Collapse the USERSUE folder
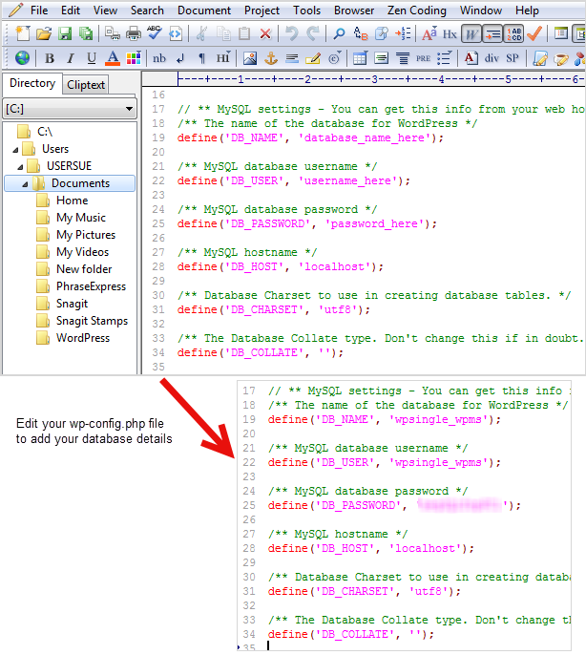 pyautogui.click(x=20, y=167)
